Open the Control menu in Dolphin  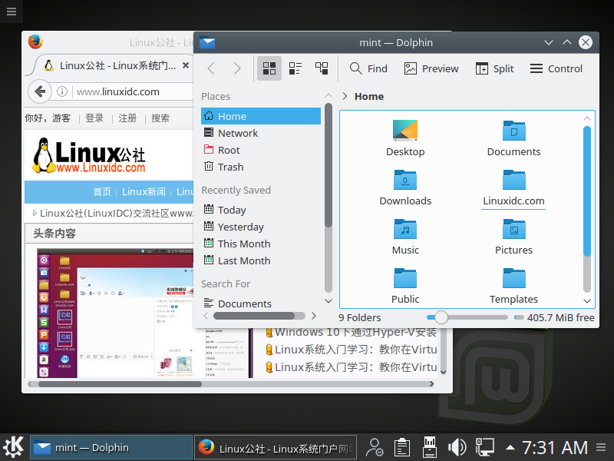[x=556, y=68]
